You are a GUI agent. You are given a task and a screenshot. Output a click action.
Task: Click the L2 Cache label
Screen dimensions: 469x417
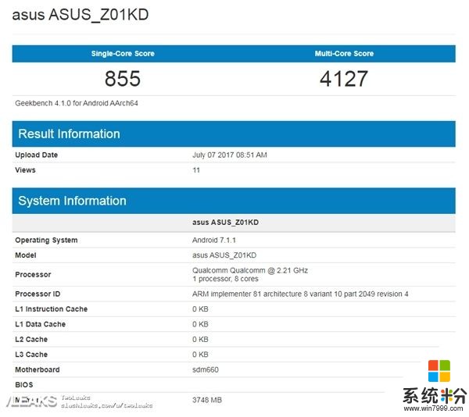click(x=31, y=340)
